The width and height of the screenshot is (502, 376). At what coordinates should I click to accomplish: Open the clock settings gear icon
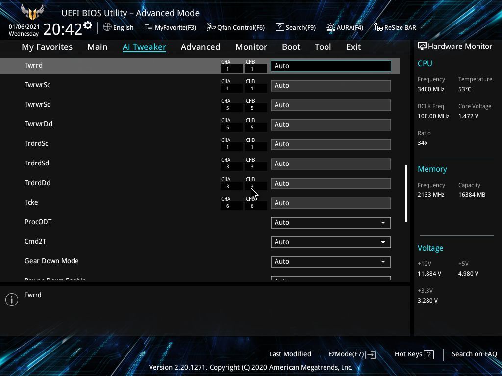(88, 25)
